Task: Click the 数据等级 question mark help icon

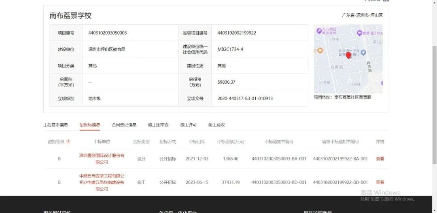Action: coord(68,142)
